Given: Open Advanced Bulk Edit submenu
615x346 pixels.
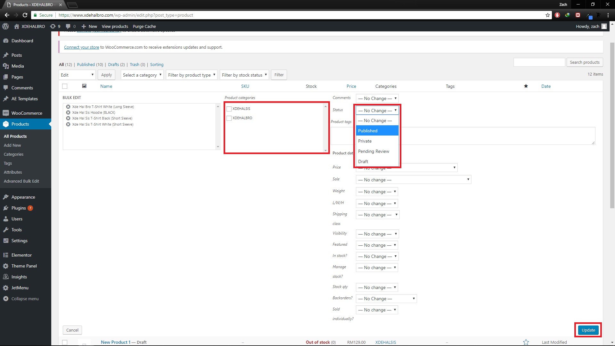Looking at the screenshot, I should (21, 181).
